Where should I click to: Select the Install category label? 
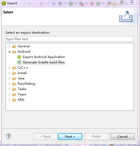[x=22, y=73]
